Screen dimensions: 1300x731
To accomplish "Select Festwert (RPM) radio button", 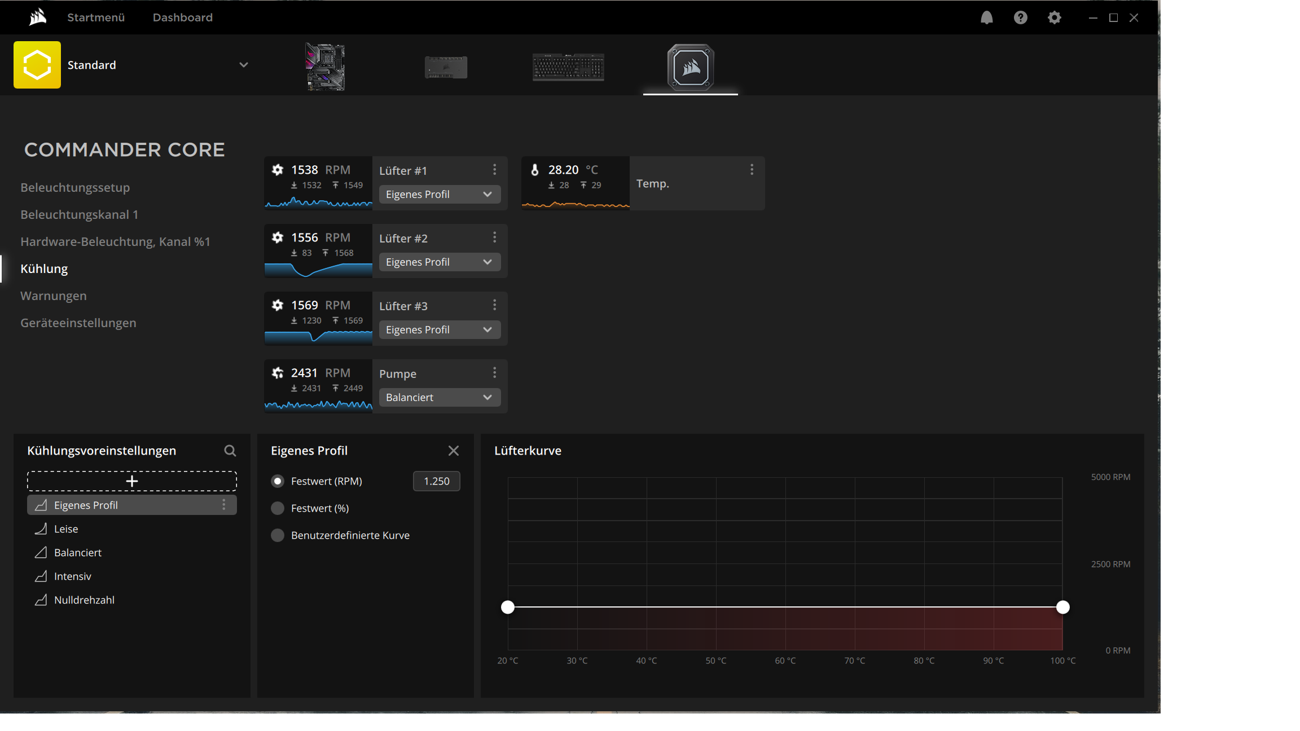I will tap(278, 481).
